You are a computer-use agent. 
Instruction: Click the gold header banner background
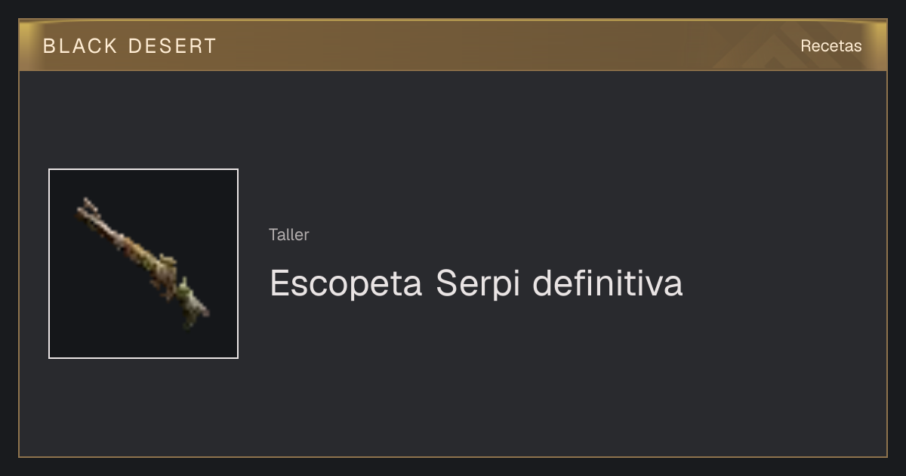coord(453,45)
